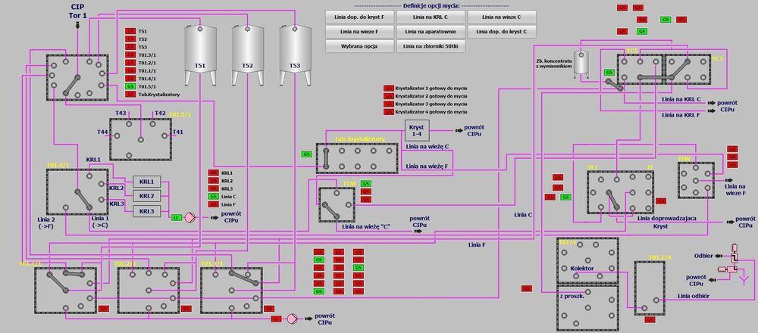Open the 'Wybrana opcja' button

tap(359, 46)
